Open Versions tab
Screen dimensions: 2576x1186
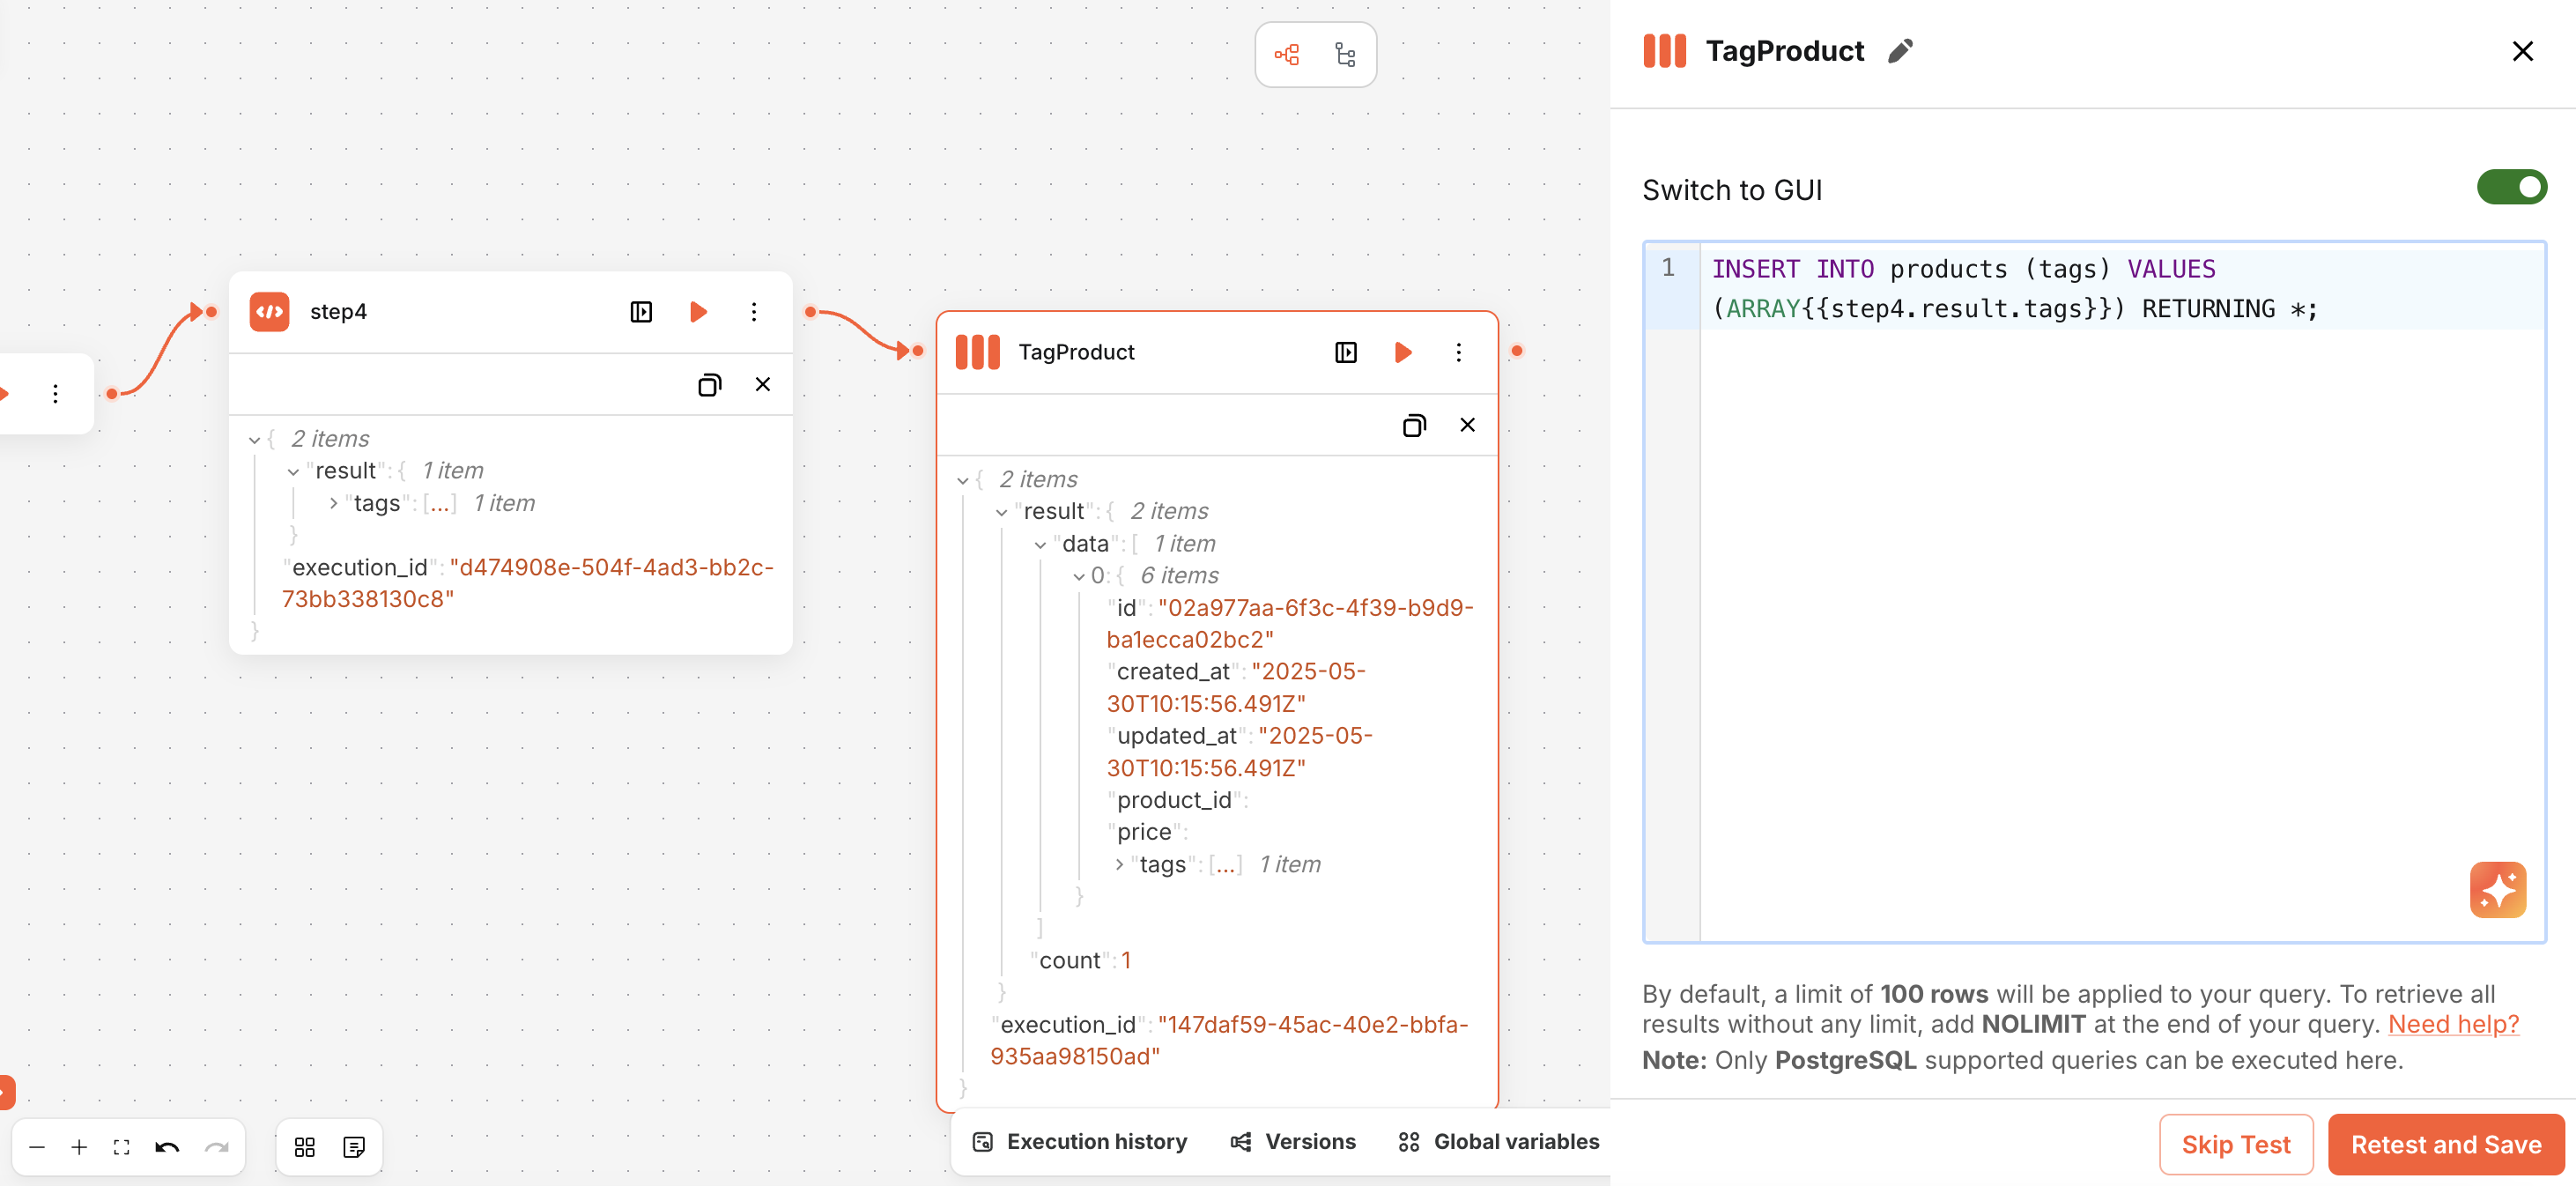coord(1293,1142)
